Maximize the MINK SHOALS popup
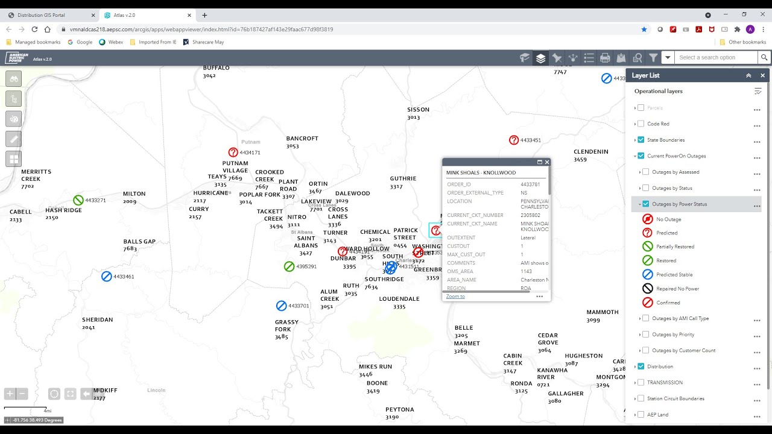Viewport: 772px width, 434px height. [540, 162]
